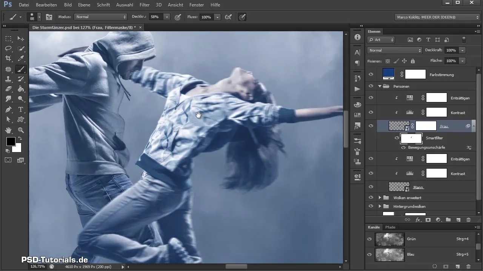Screen dimensions: 483x271
Task: Pick the Eyedropper tool
Action: [x=21, y=58]
